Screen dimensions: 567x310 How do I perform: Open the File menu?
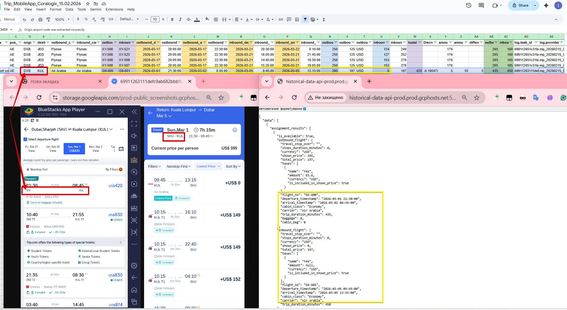[x=7, y=9]
